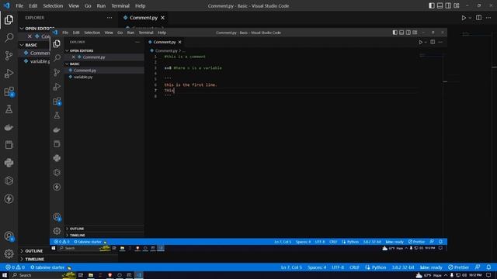Screen dimensions: 497x279
Task: Toggle primary side bar in outer window title bar
Action: point(432,5)
